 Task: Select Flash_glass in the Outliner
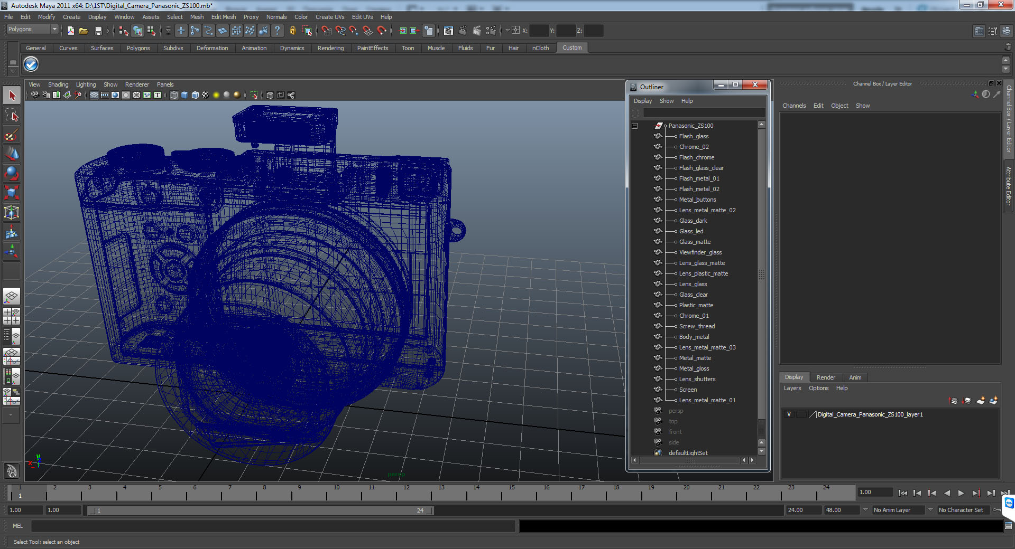tap(694, 136)
